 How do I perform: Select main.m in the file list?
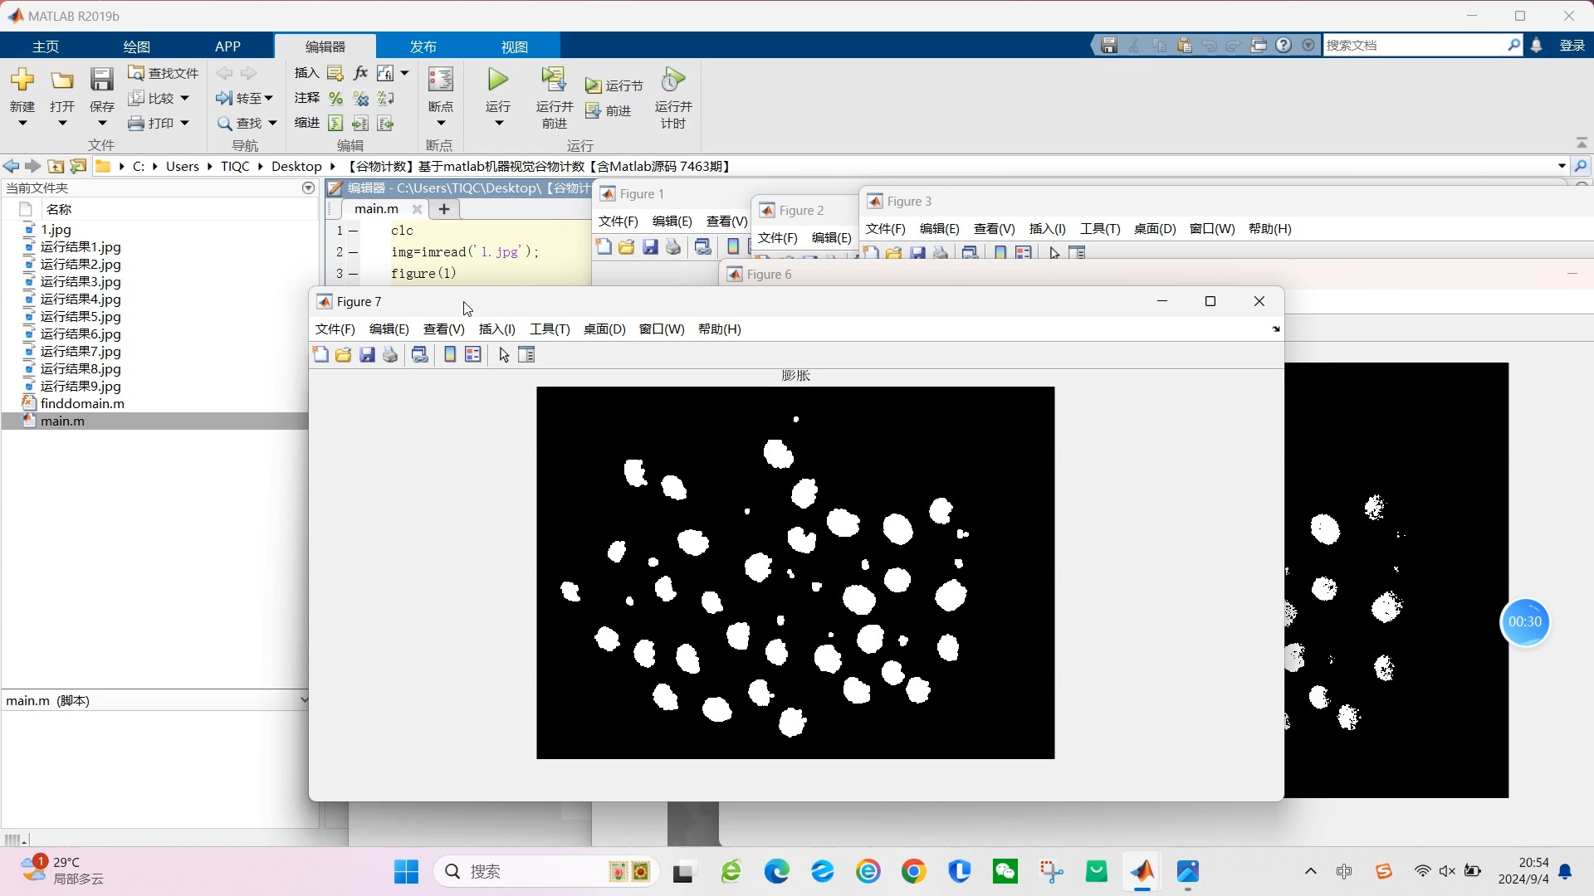point(62,421)
